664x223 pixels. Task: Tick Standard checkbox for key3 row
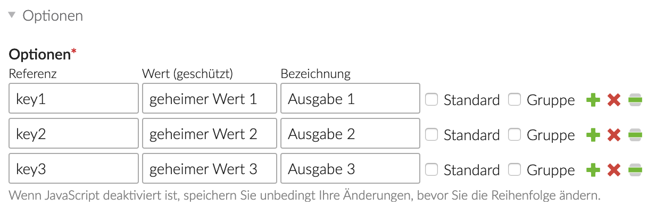(x=431, y=169)
